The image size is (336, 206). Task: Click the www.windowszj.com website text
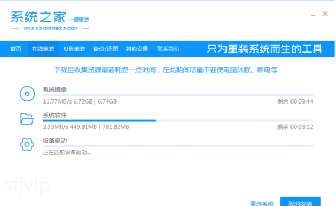50,28
